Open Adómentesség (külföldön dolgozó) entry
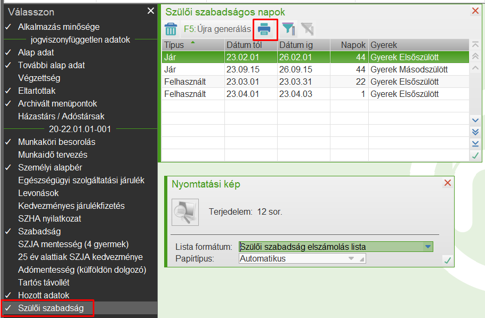Screen dimensions: 485x318 pyautogui.click(x=82, y=270)
